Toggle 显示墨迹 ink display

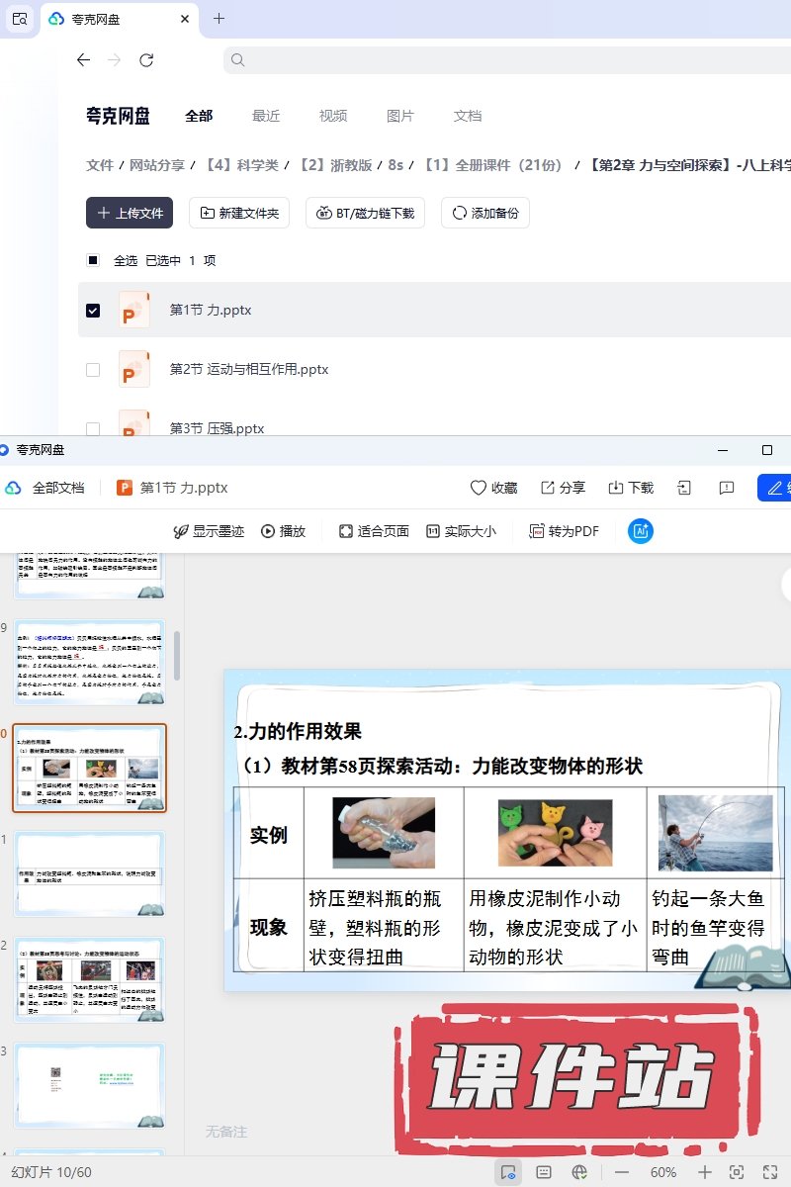209,531
